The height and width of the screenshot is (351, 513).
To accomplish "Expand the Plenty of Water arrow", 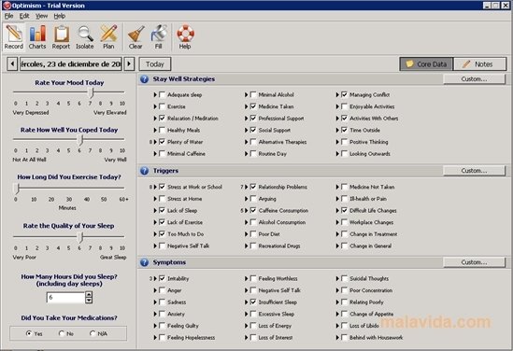I will pos(155,142).
